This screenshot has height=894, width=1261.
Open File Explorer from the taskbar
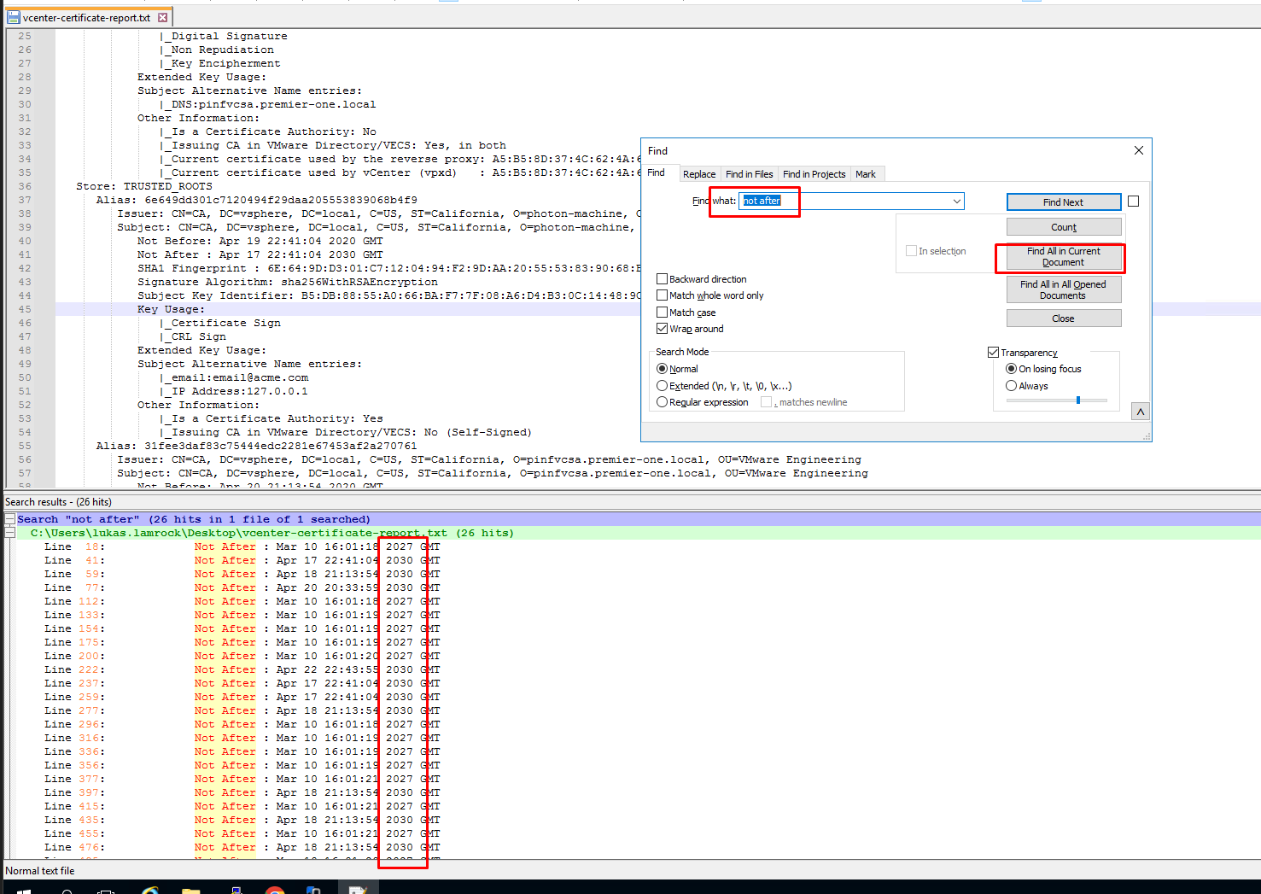coord(191,889)
